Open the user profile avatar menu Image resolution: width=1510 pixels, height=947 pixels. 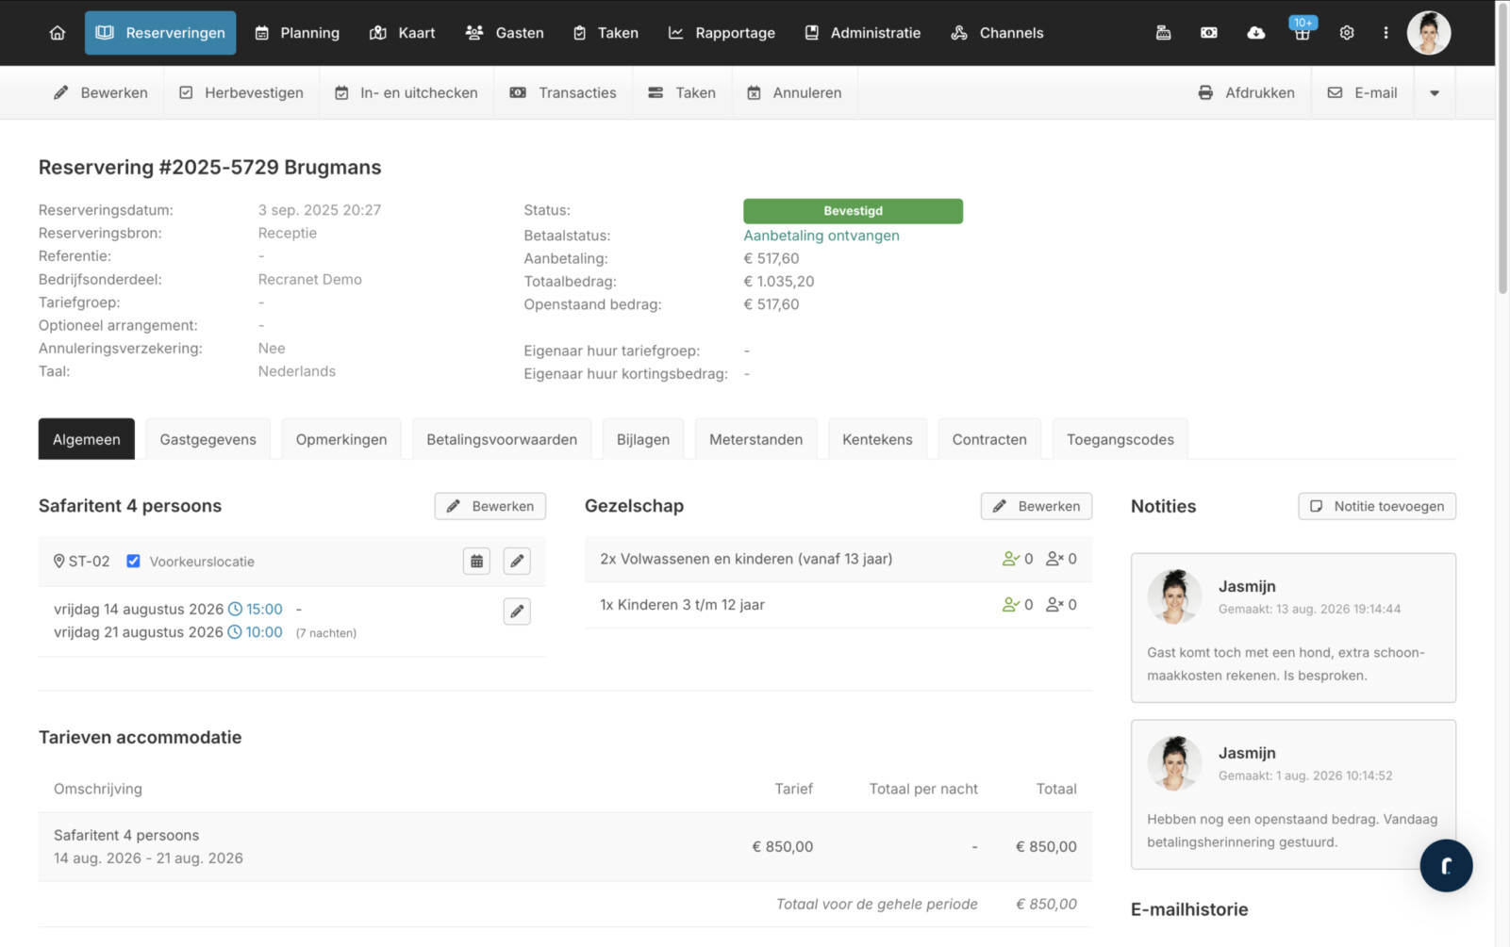pyautogui.click(x=1428, y=33)
